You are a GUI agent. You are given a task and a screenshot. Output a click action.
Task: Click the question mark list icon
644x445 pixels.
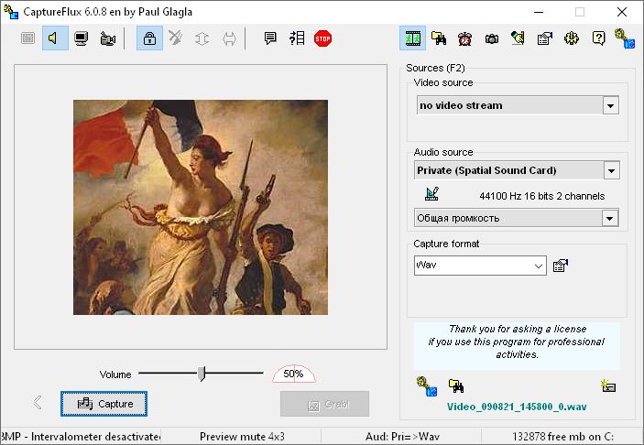297,38
